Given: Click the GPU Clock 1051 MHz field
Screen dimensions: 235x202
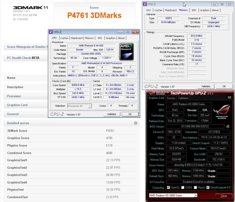Looking at the screenshot, I should pyautogui.click(x=173, y=171).
